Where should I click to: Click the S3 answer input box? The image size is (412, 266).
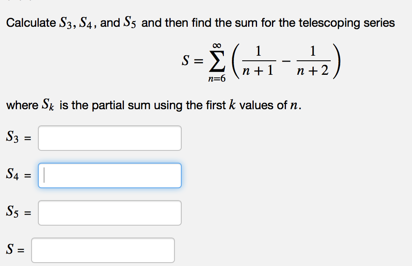coord(109,138)
